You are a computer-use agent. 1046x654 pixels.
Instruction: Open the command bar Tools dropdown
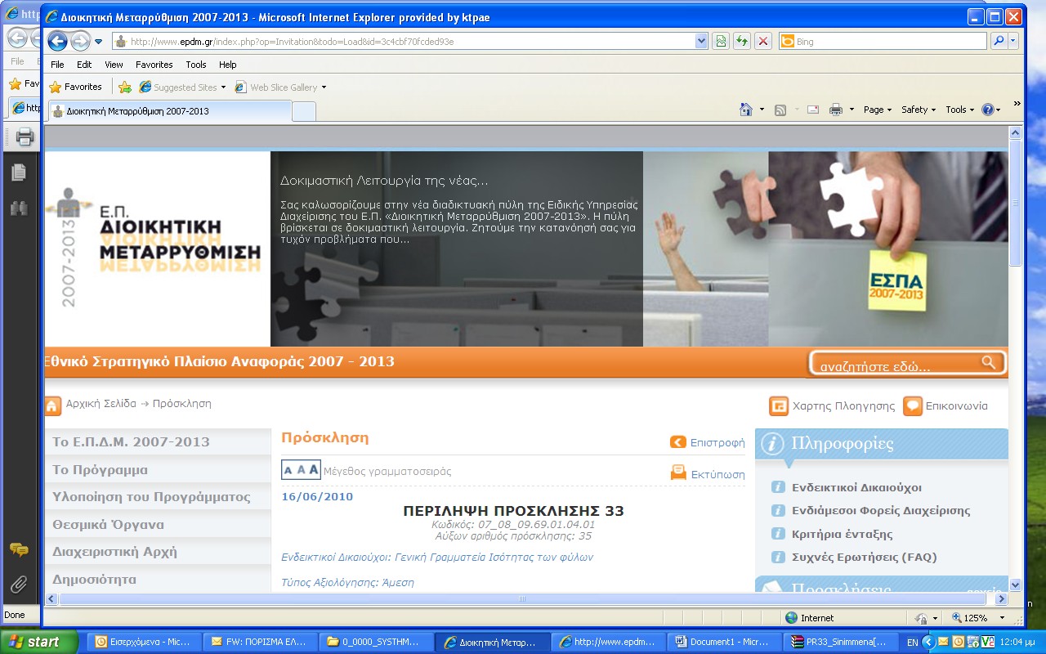[x=959, y=110]
